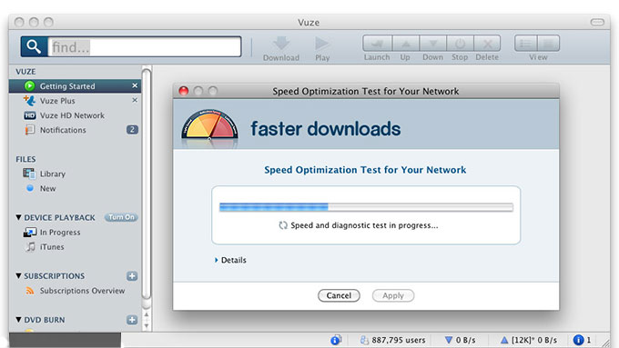Click the Notifications flag icon
Viewport: 619px width, 348px height.
point(30,130)
